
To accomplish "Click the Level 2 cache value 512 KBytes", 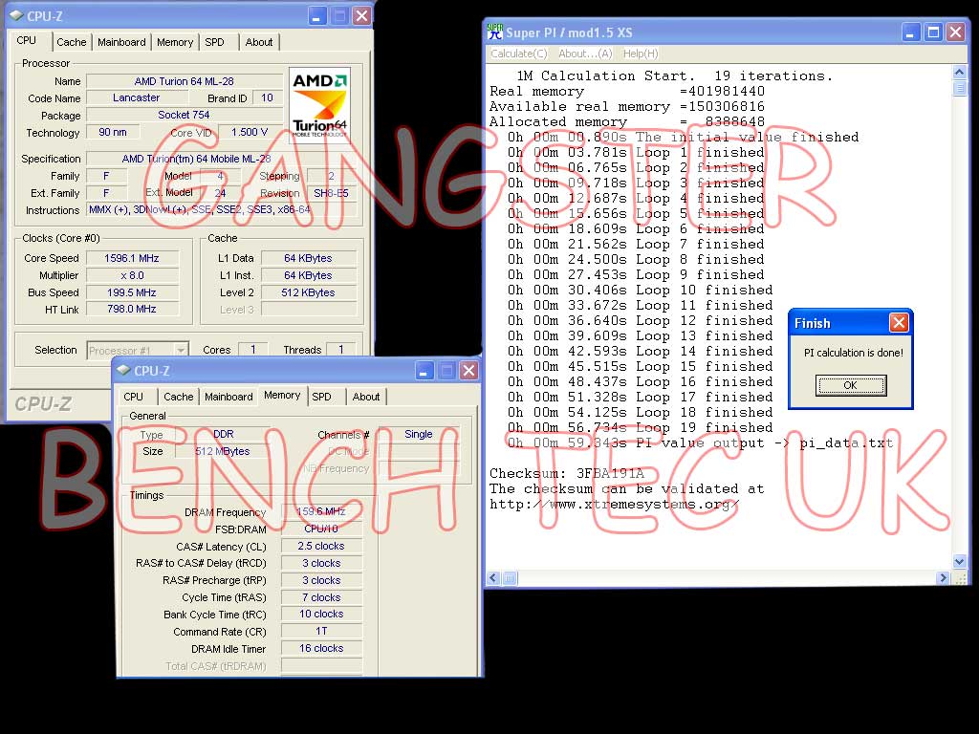I will coord(309,292).
